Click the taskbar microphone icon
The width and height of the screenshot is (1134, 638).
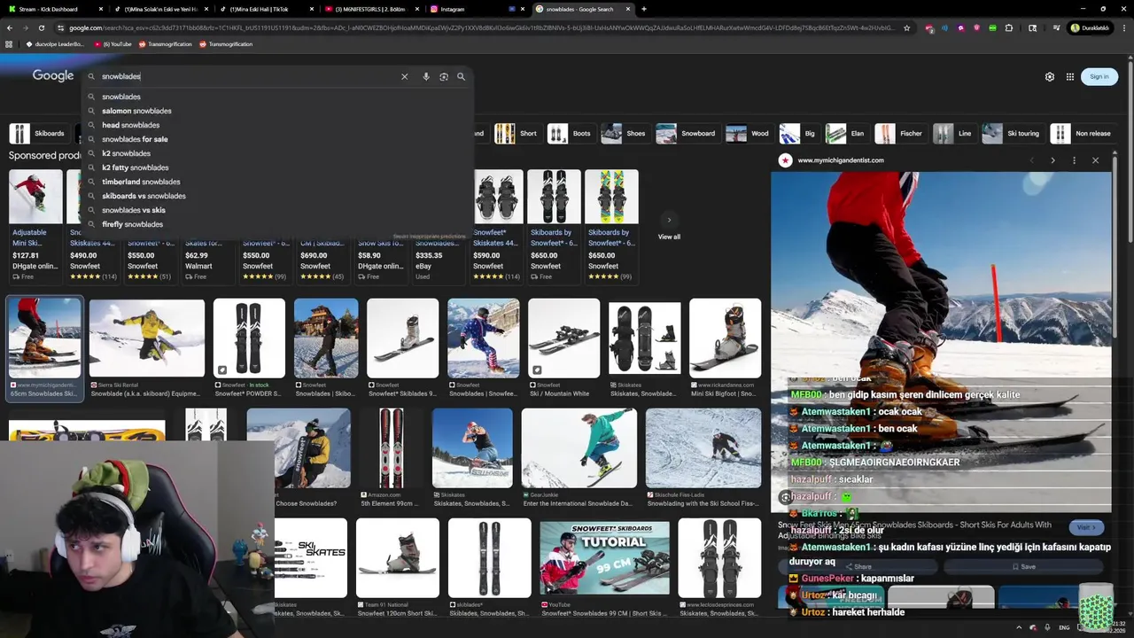tap(1048, 627)
